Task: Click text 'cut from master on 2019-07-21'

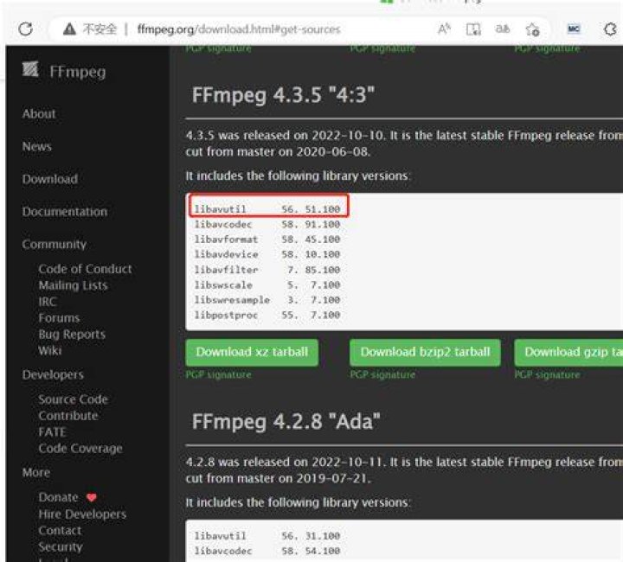Action: [278, 478]
